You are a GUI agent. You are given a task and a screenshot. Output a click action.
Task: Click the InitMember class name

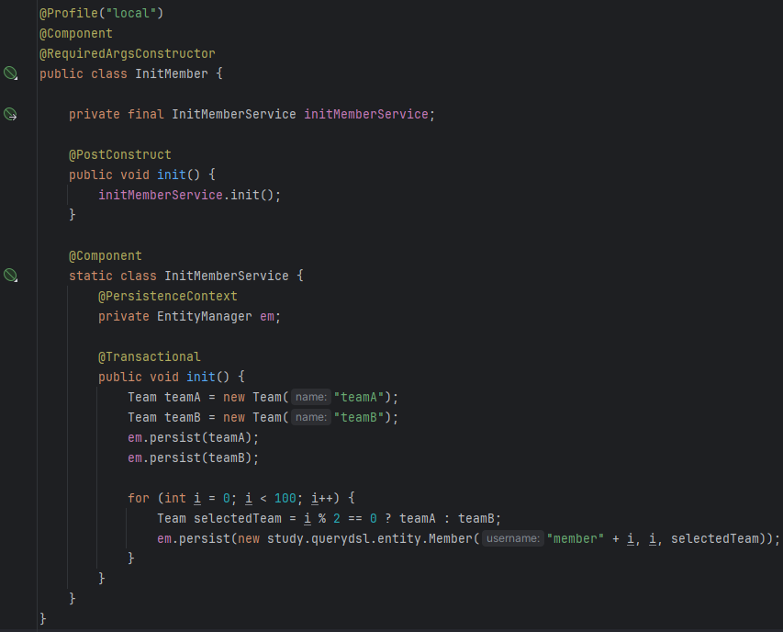pos(172,73)
